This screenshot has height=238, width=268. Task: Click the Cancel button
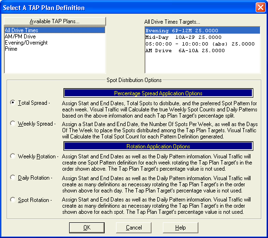tap(134, 228)
